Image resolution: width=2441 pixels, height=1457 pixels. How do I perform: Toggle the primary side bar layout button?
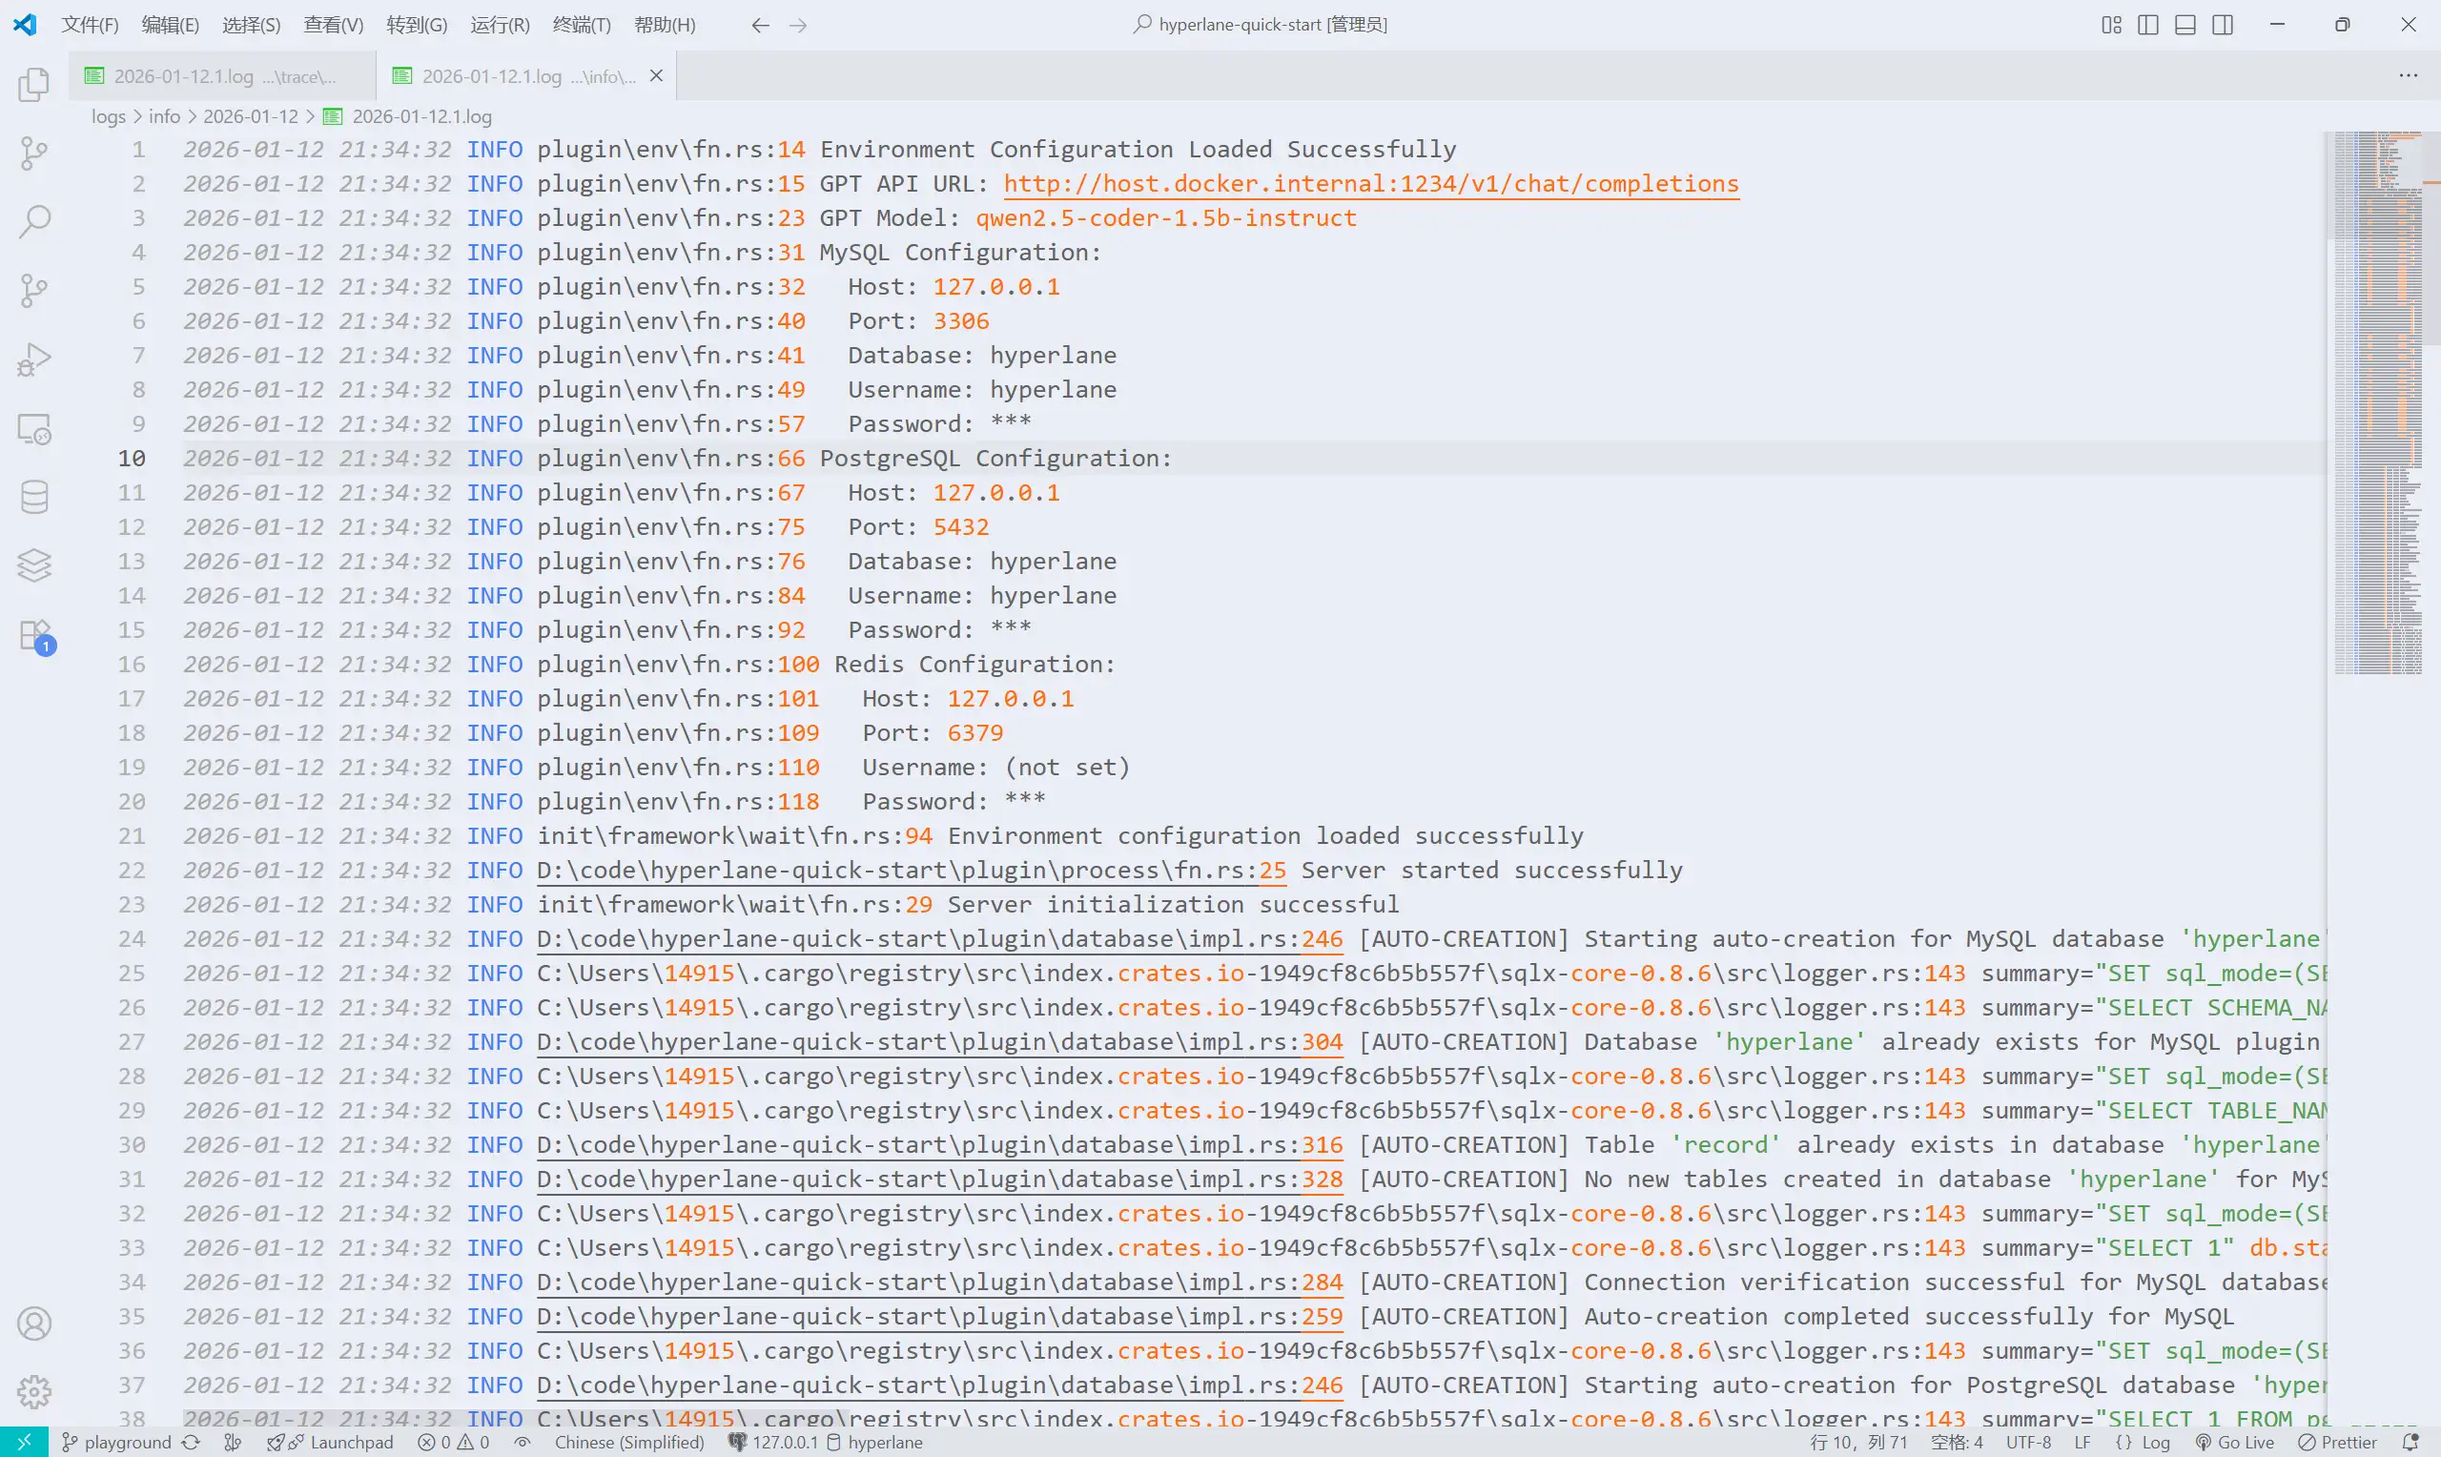coord(2147,25)
